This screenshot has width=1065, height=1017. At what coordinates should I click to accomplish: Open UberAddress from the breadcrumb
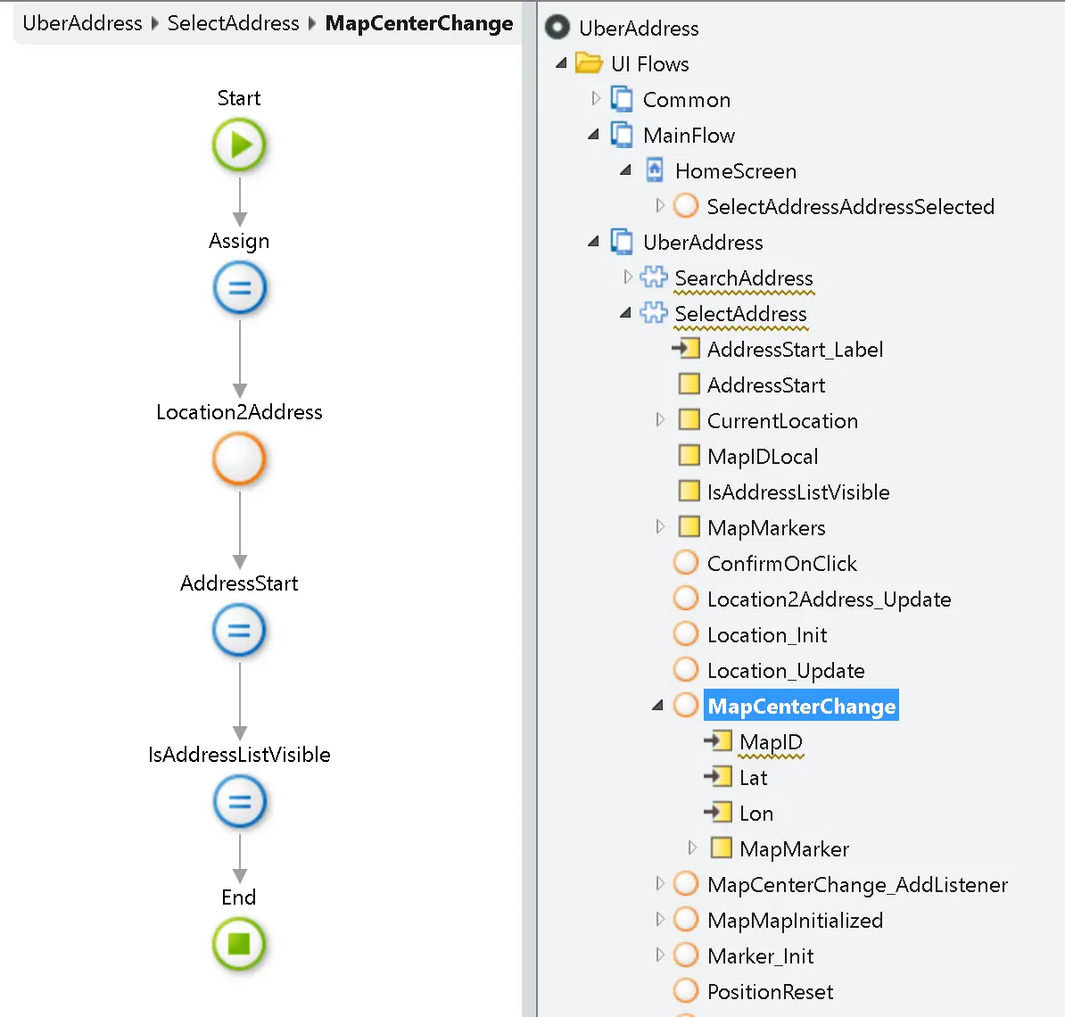[82, 23]
